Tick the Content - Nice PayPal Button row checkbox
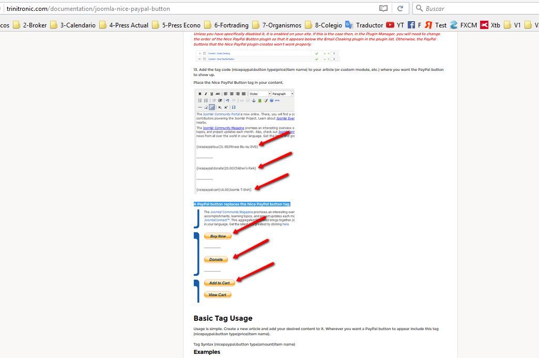This screenshot has width=539, height=358. tap(205, 59)
